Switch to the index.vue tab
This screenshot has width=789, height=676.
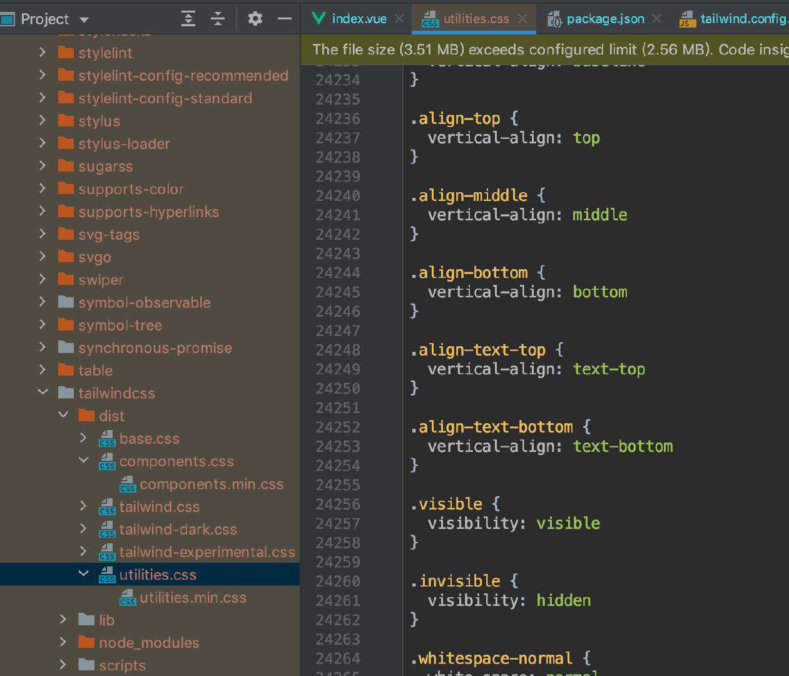[359, 19]
